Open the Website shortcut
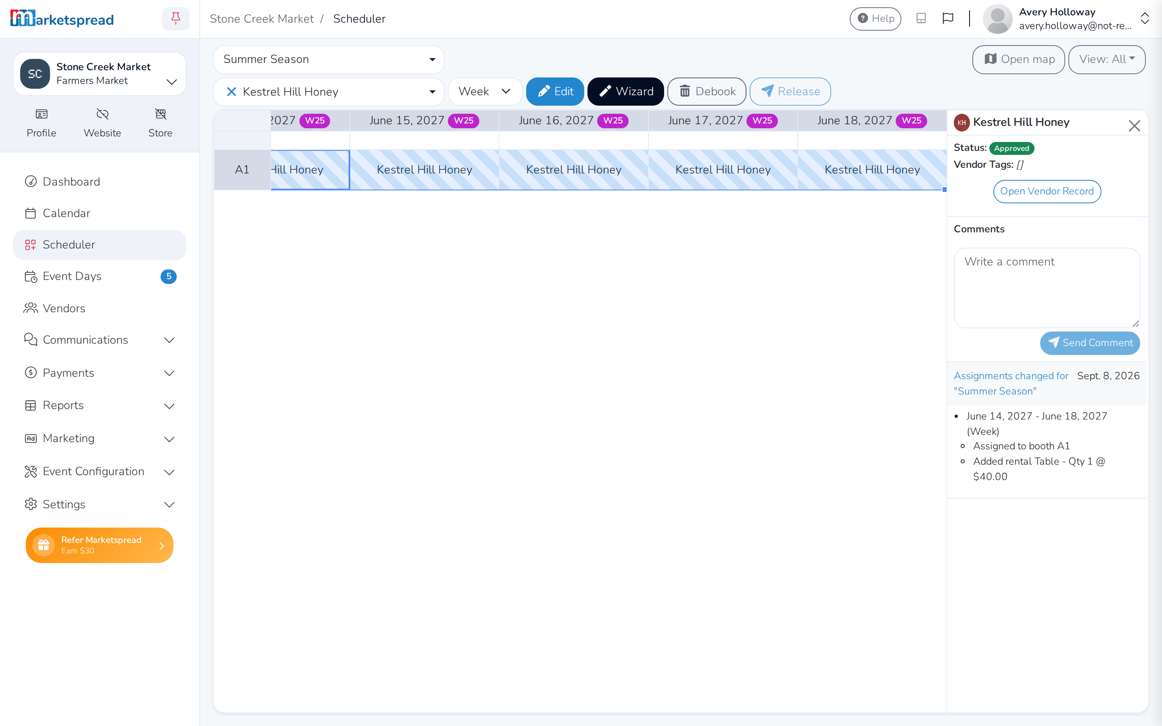This screenshot has height=726, width=1162. point(102,123)
